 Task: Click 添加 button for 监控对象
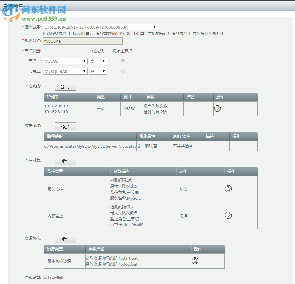point(65,161)
